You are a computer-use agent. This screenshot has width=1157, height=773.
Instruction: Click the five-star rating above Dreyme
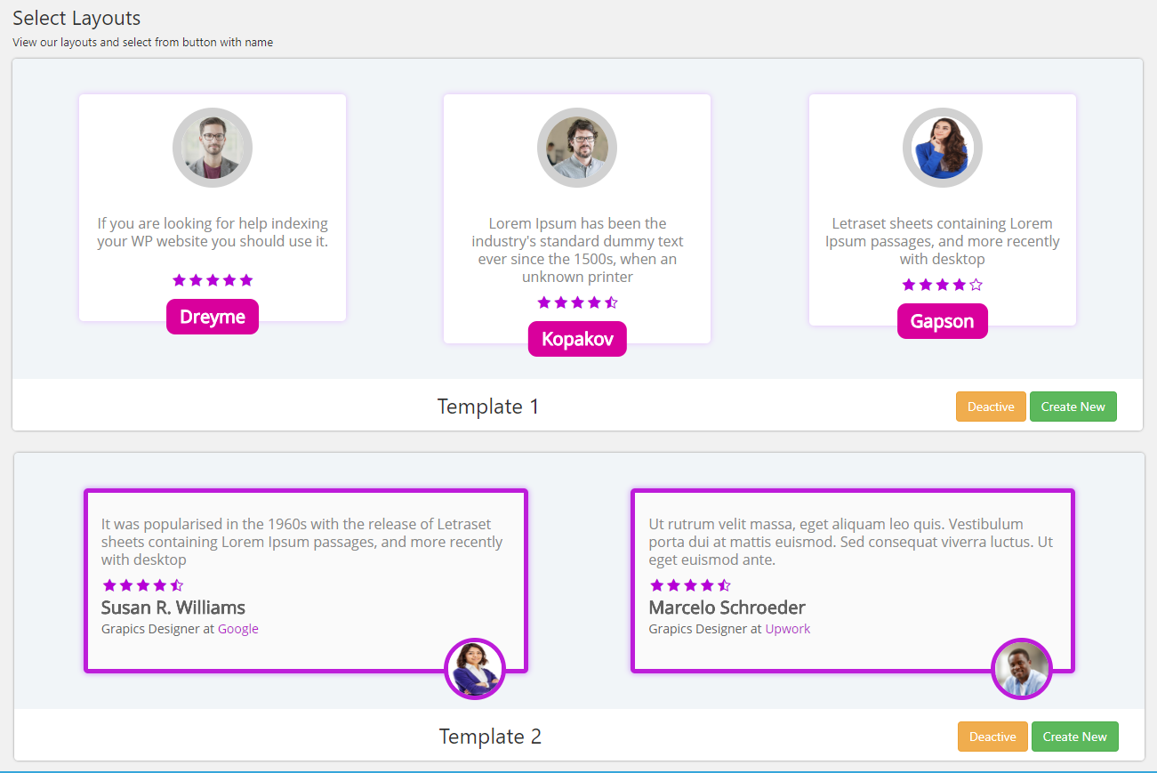tap(213, 280)
